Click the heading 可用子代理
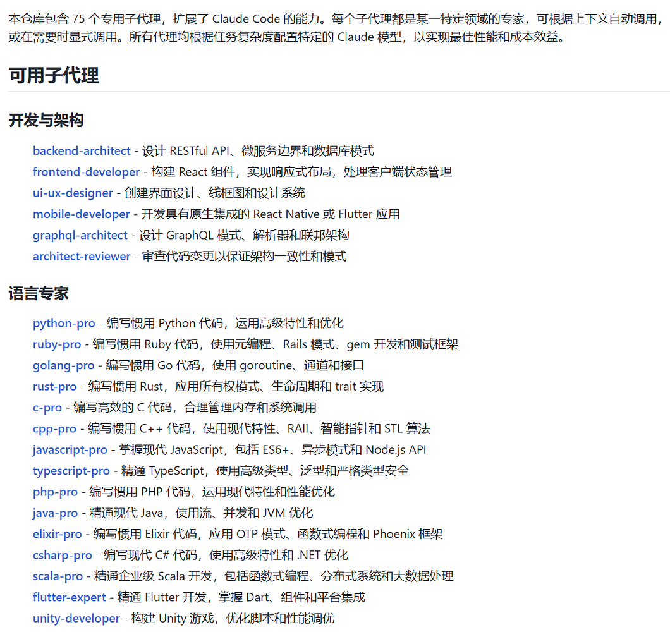This screenshot has height=632, width=670. click(54, 76)
